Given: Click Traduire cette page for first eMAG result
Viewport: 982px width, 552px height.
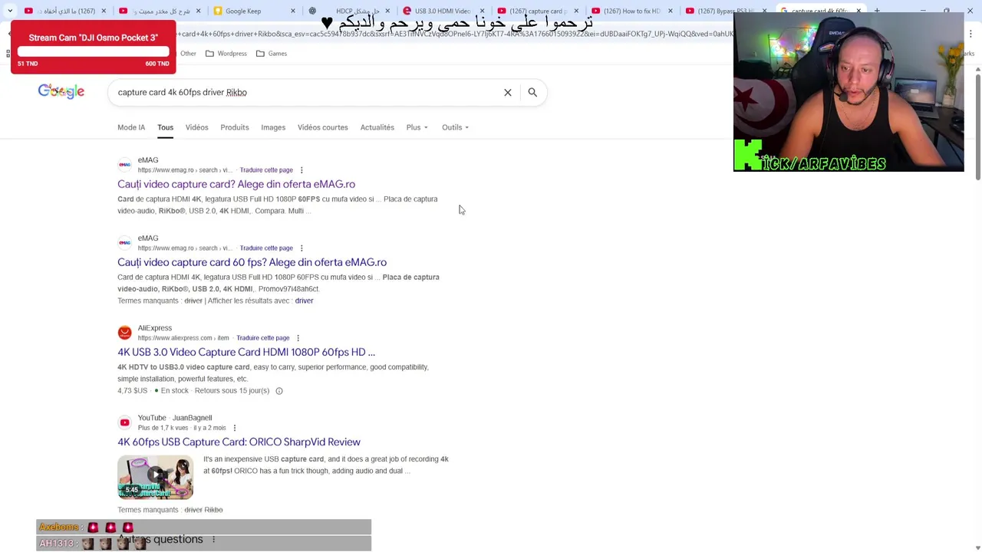Looking at the screenshot, I should 266,170.
